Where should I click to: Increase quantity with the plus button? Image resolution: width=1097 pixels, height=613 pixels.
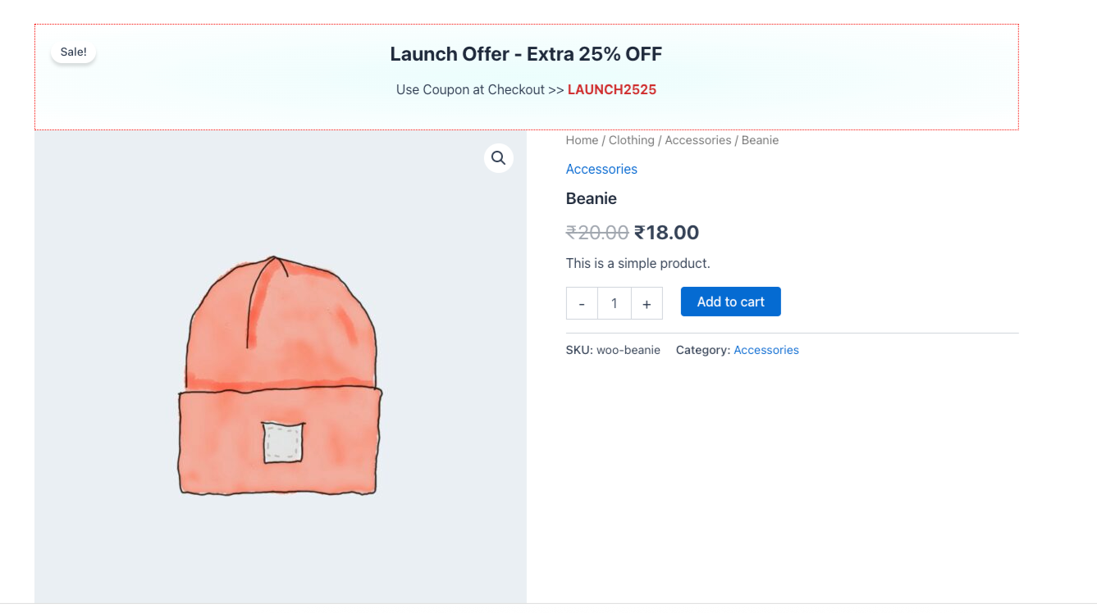647,303
